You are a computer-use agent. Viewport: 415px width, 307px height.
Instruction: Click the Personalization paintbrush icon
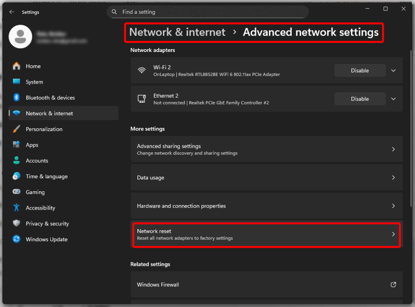pyautogui.click(x=16, y=129)
